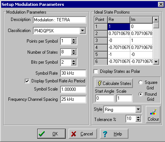
Task: Click the Cancel button
Action: point(83,134)
